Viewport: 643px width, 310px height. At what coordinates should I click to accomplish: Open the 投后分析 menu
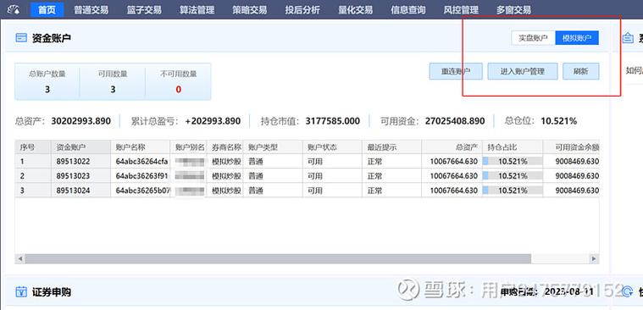(x=302, y=9)
